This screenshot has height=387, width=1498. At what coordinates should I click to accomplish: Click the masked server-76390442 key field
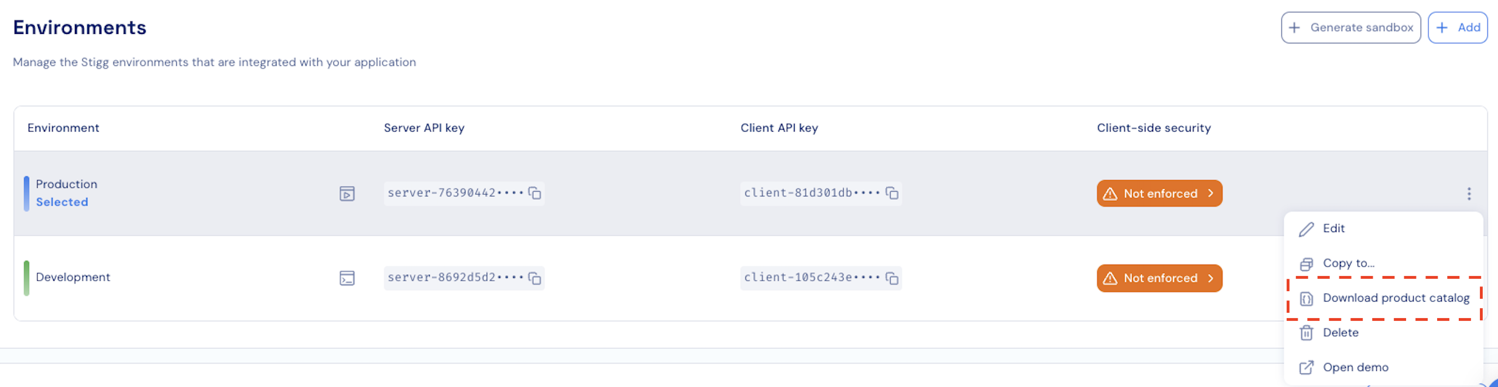pyautogui.click(x=464, y=193)
